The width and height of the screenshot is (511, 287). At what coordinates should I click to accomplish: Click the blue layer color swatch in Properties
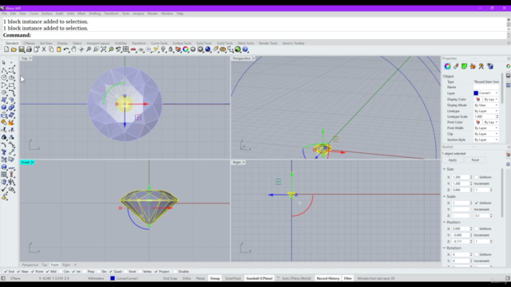click(476, 93)
